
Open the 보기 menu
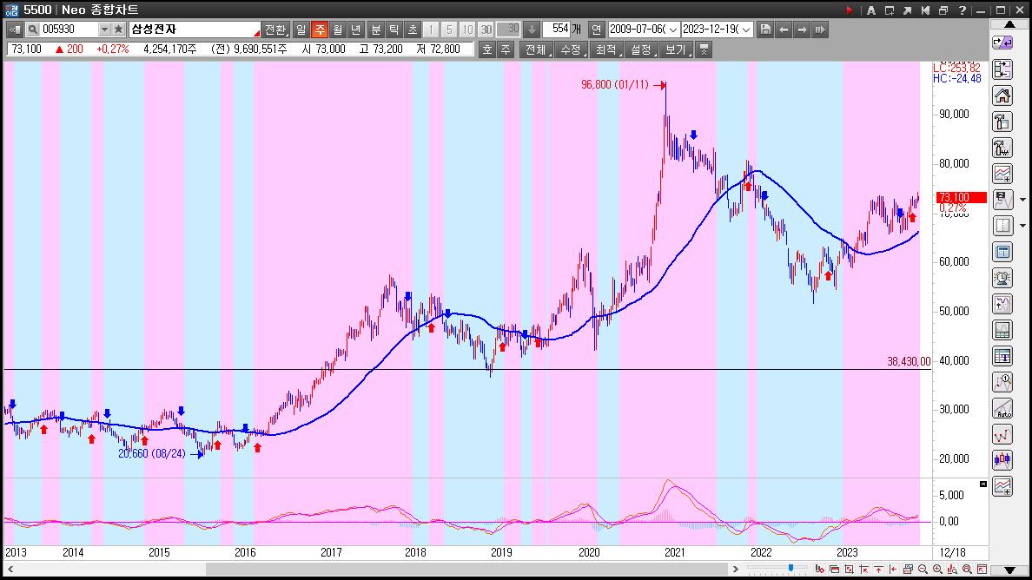pos(675,49)
